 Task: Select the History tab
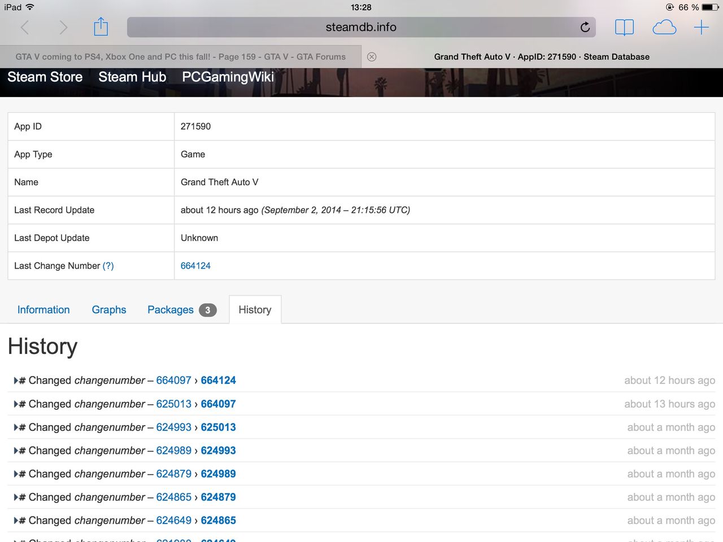(255, 309)
